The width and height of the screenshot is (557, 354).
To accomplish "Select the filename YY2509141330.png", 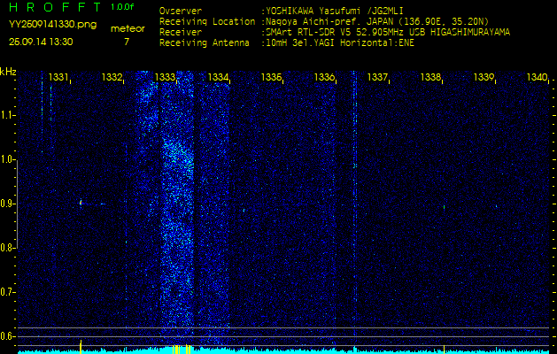I will click(52, 25).
